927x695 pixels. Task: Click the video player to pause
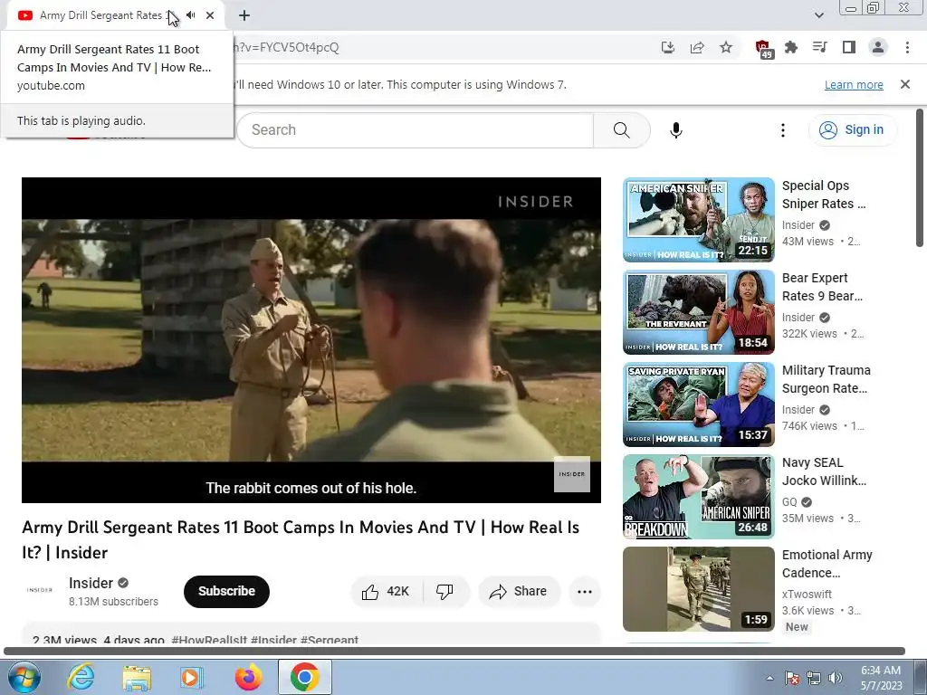[311, 340]
